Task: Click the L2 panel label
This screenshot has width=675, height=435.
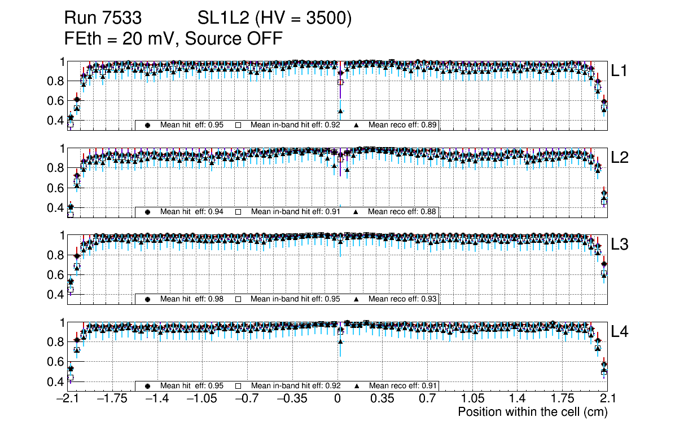Action: pos(619,158)
